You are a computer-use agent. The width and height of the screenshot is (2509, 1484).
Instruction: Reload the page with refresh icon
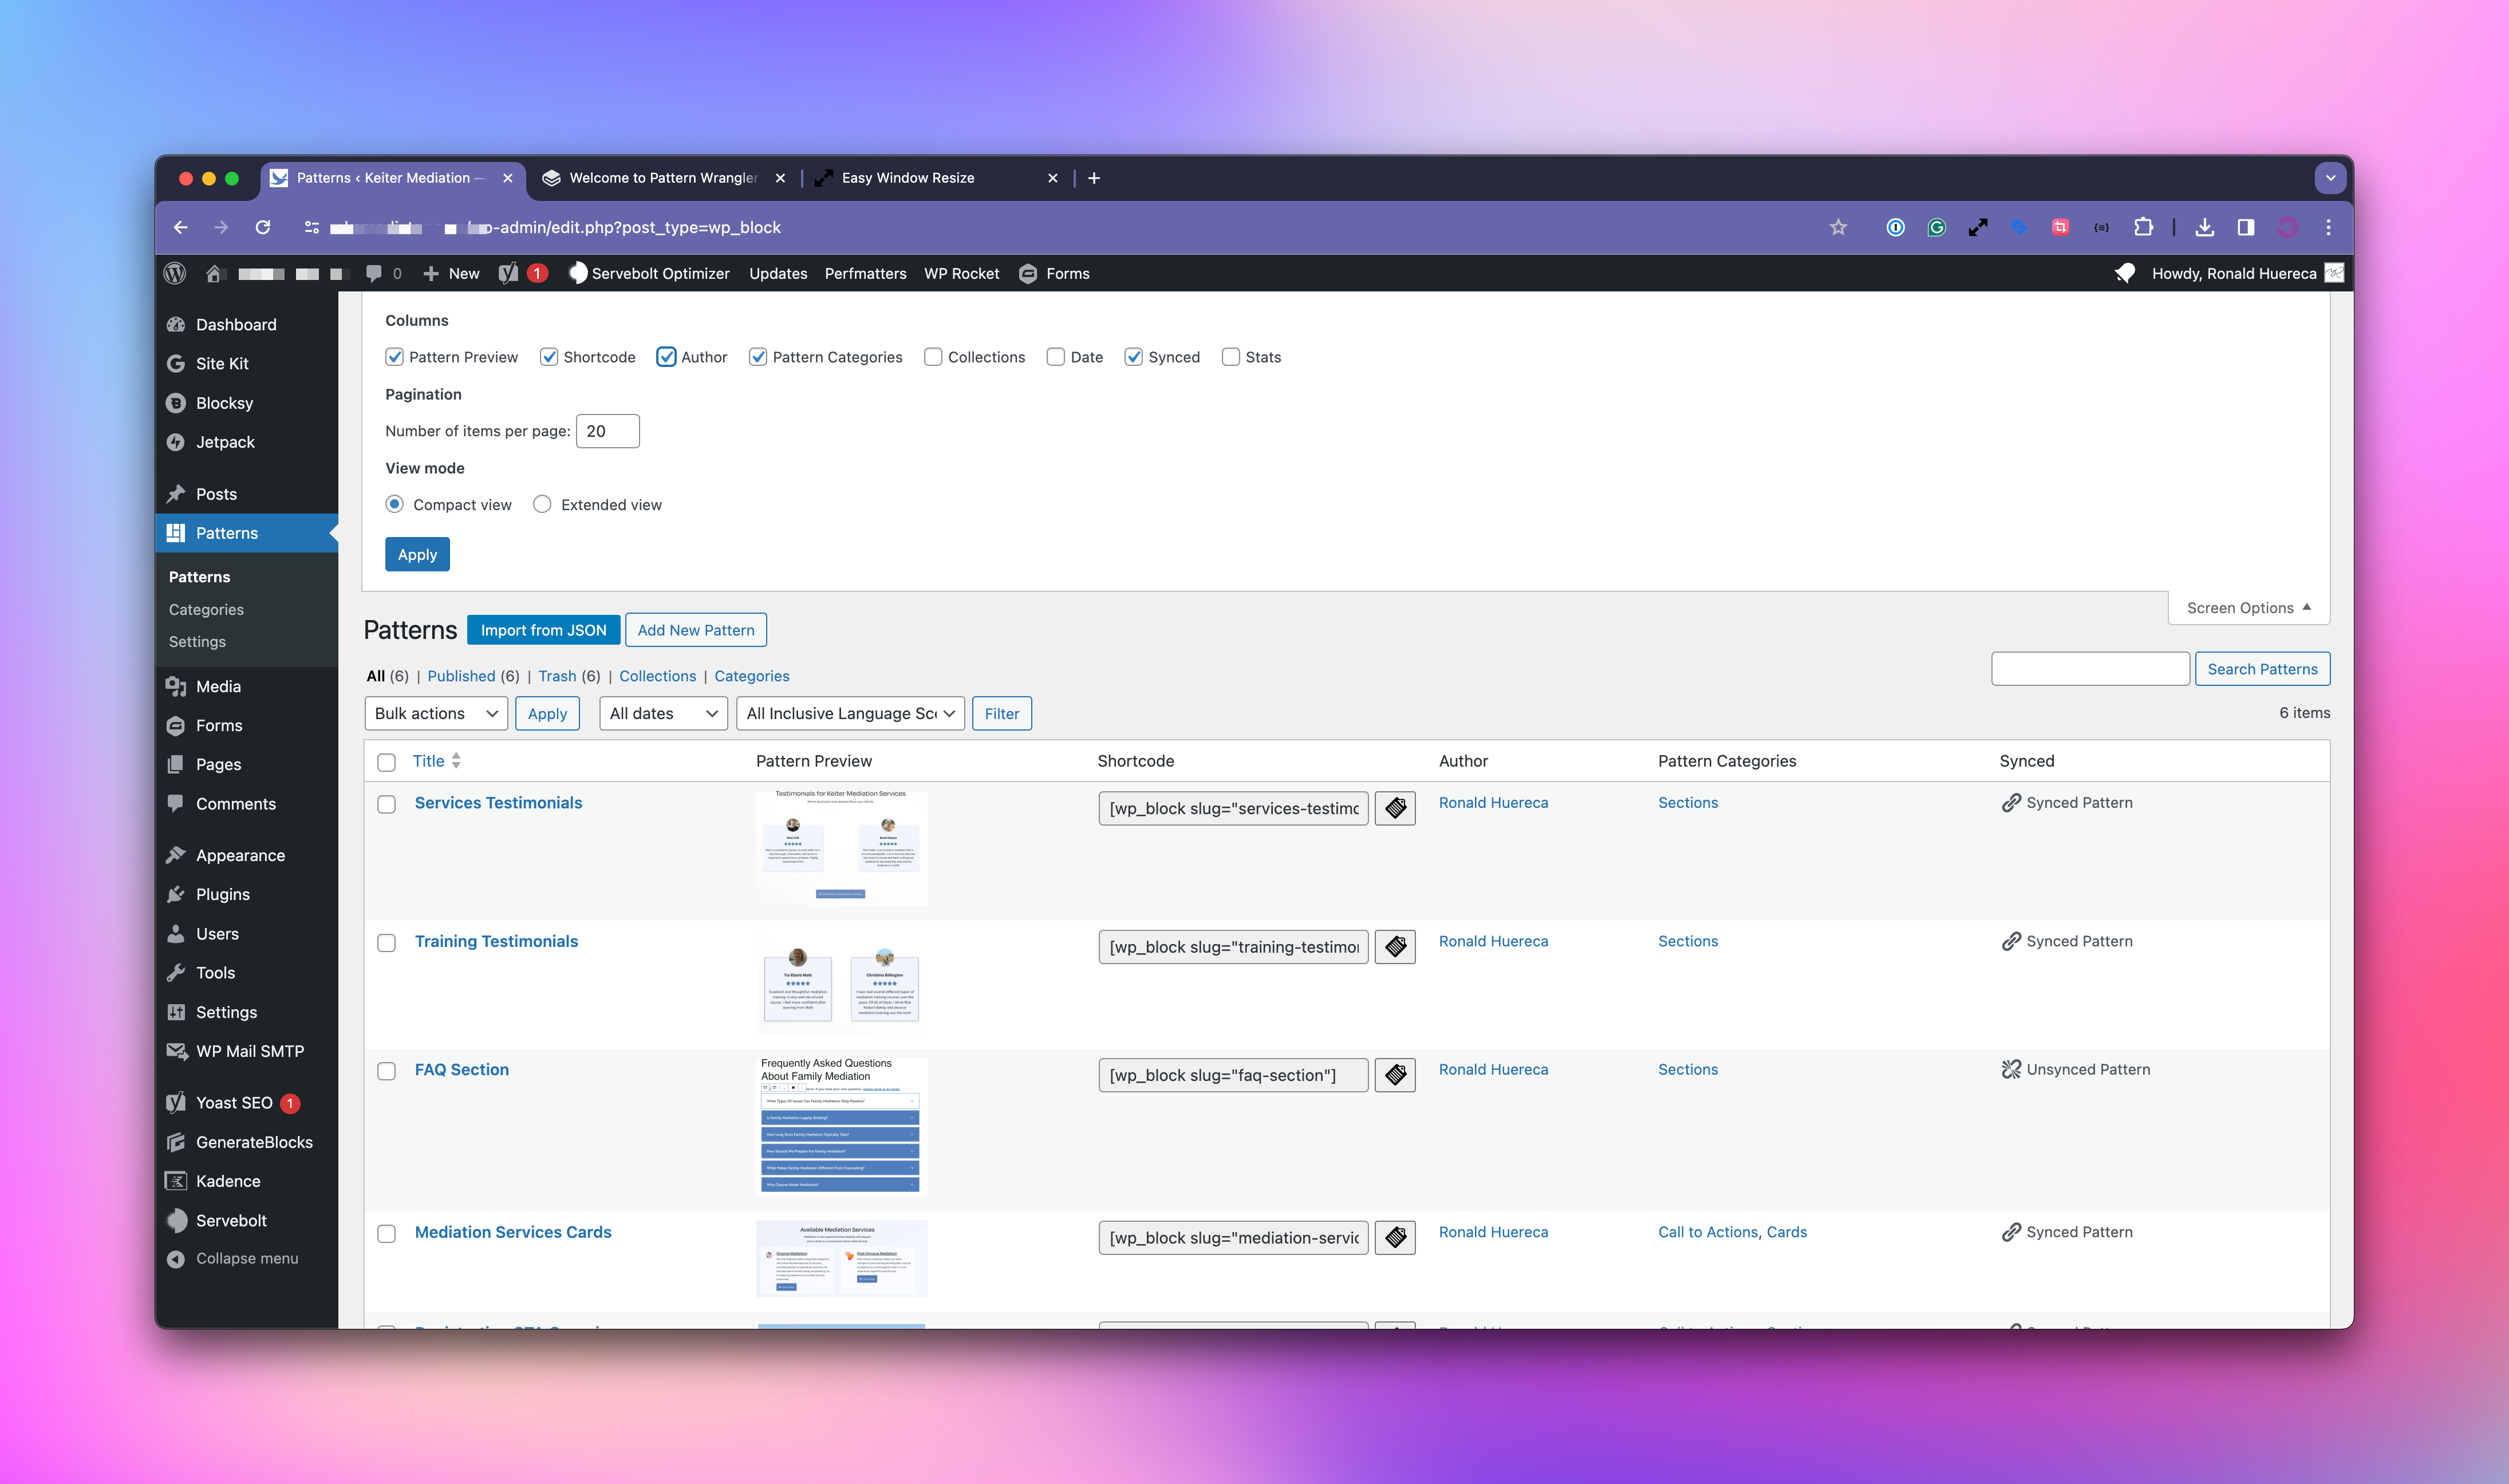(x=262, y=227)
